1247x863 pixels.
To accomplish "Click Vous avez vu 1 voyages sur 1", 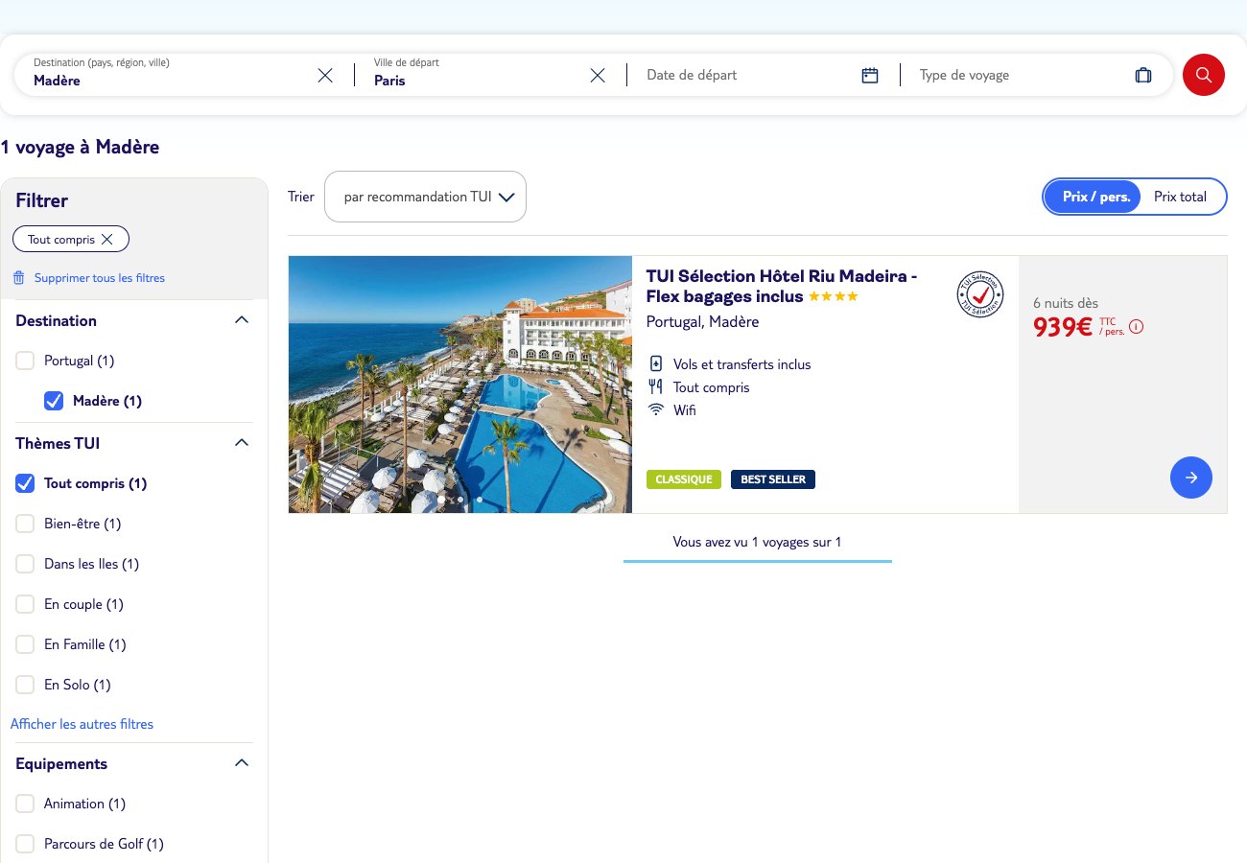I will 758,542.
